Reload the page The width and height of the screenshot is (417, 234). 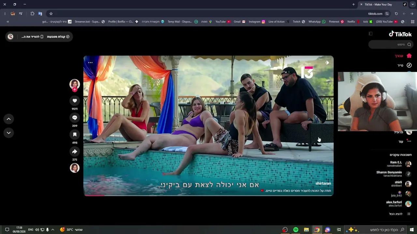coord(396,14)
